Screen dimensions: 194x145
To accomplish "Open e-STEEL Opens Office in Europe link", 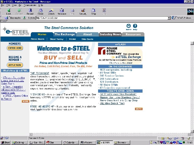I will (x=14, y=97).
